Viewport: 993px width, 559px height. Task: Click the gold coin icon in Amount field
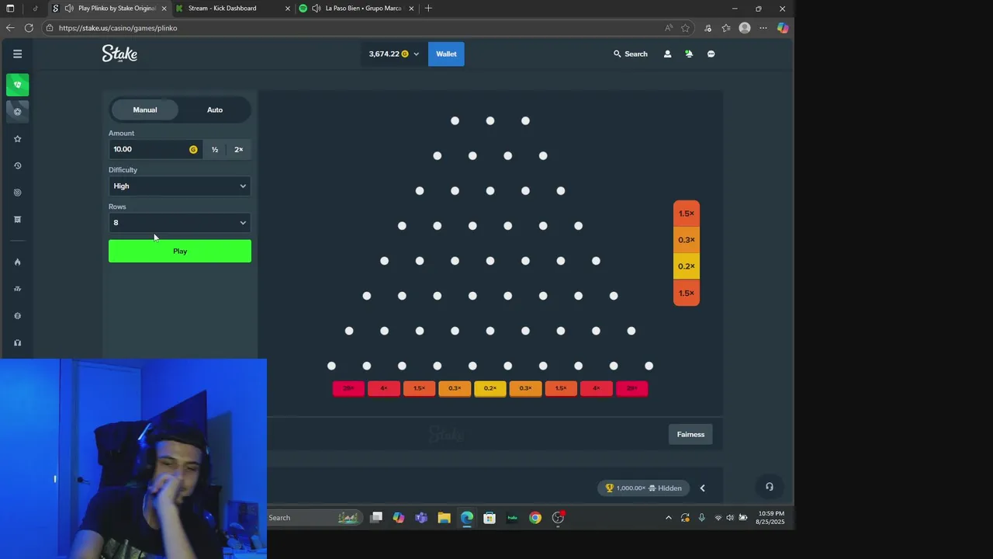click(193, 149)
